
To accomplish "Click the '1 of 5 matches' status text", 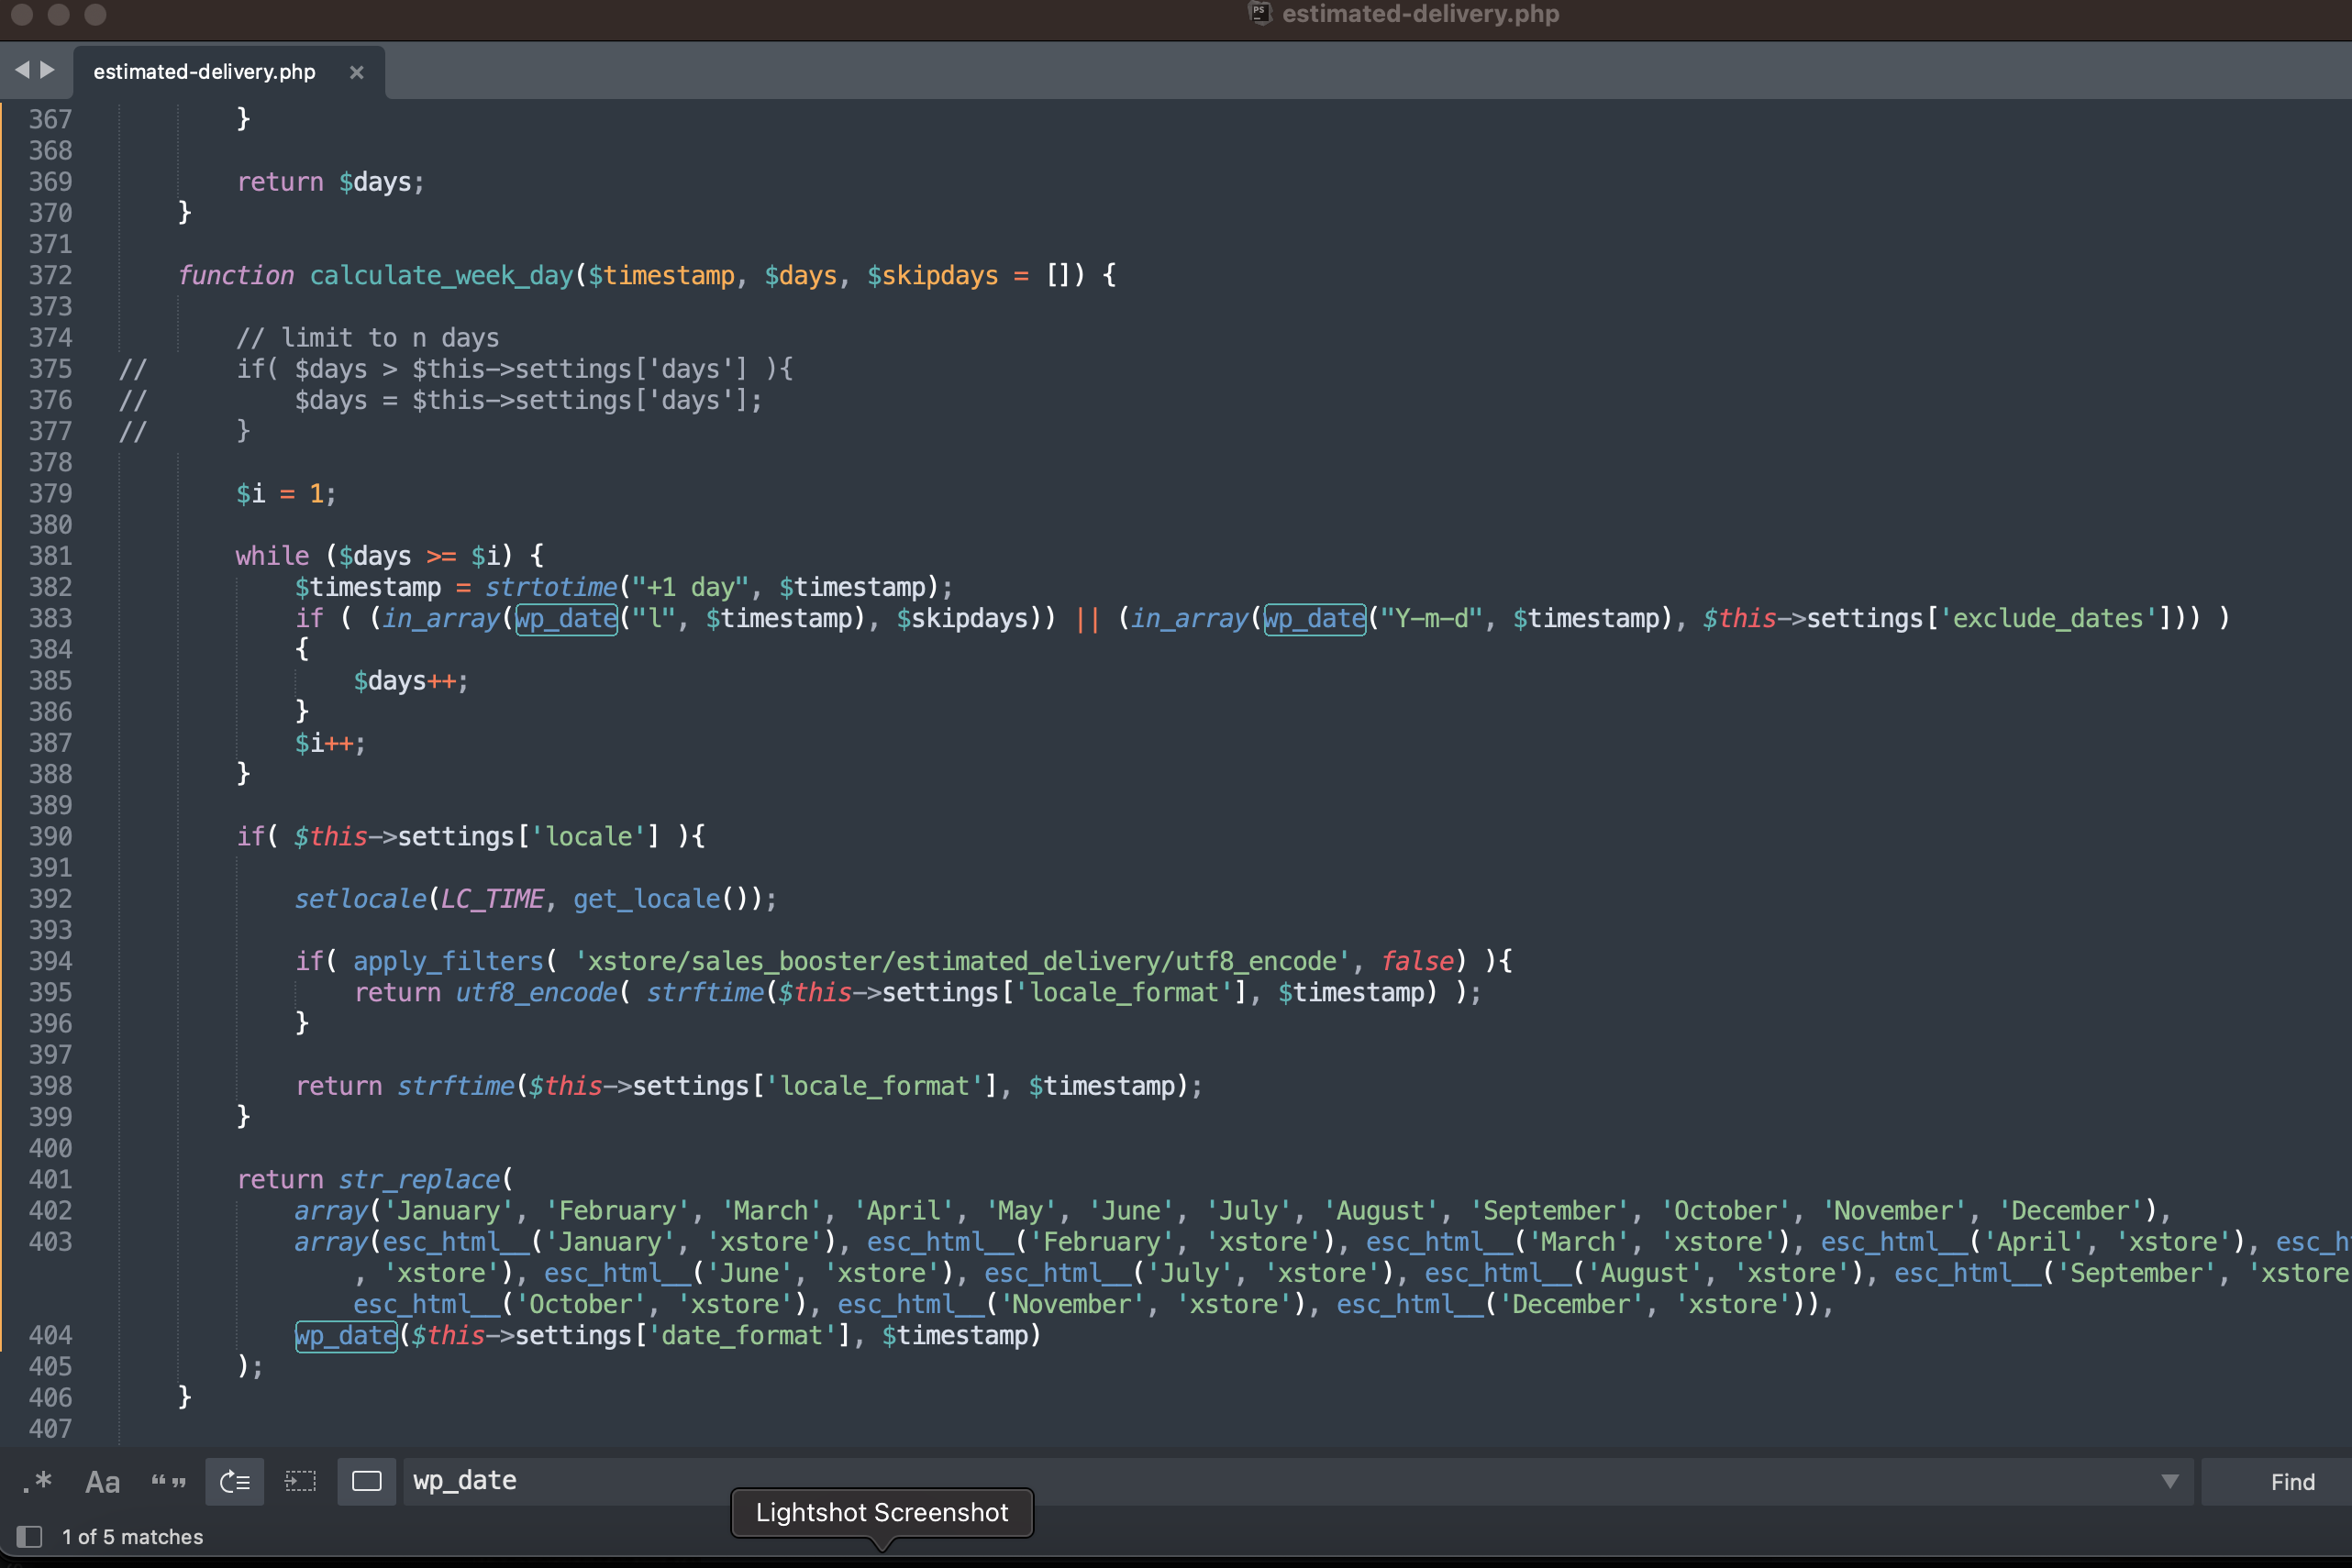I will (x=132, y=1536).
